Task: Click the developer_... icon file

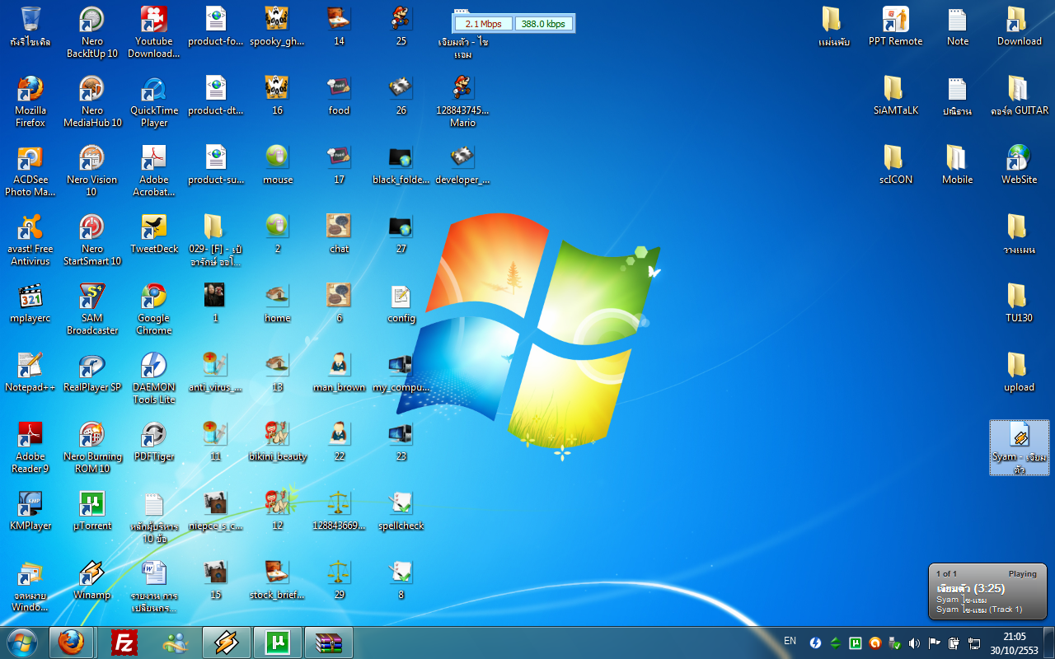Action: [463, 164]
